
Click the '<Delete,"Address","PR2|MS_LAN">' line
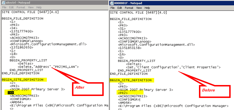pos(48,67)
